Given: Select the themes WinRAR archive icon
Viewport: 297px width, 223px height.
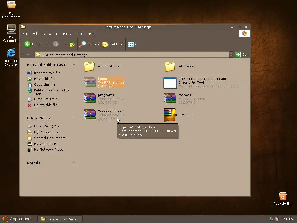Looking at the screenshot, I should pyautogui.click(x=170, y=98).
